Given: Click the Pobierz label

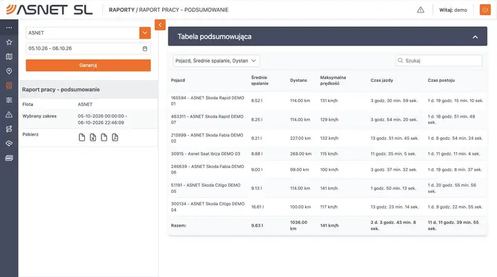Looking at the screenshot, I should coord(30,134).
